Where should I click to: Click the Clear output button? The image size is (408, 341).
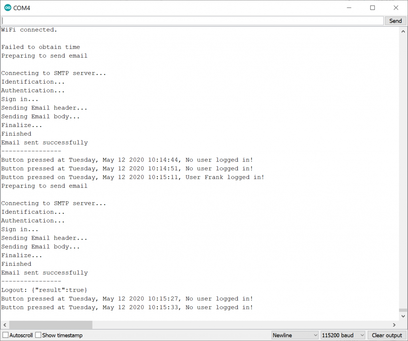click(387, 335)
